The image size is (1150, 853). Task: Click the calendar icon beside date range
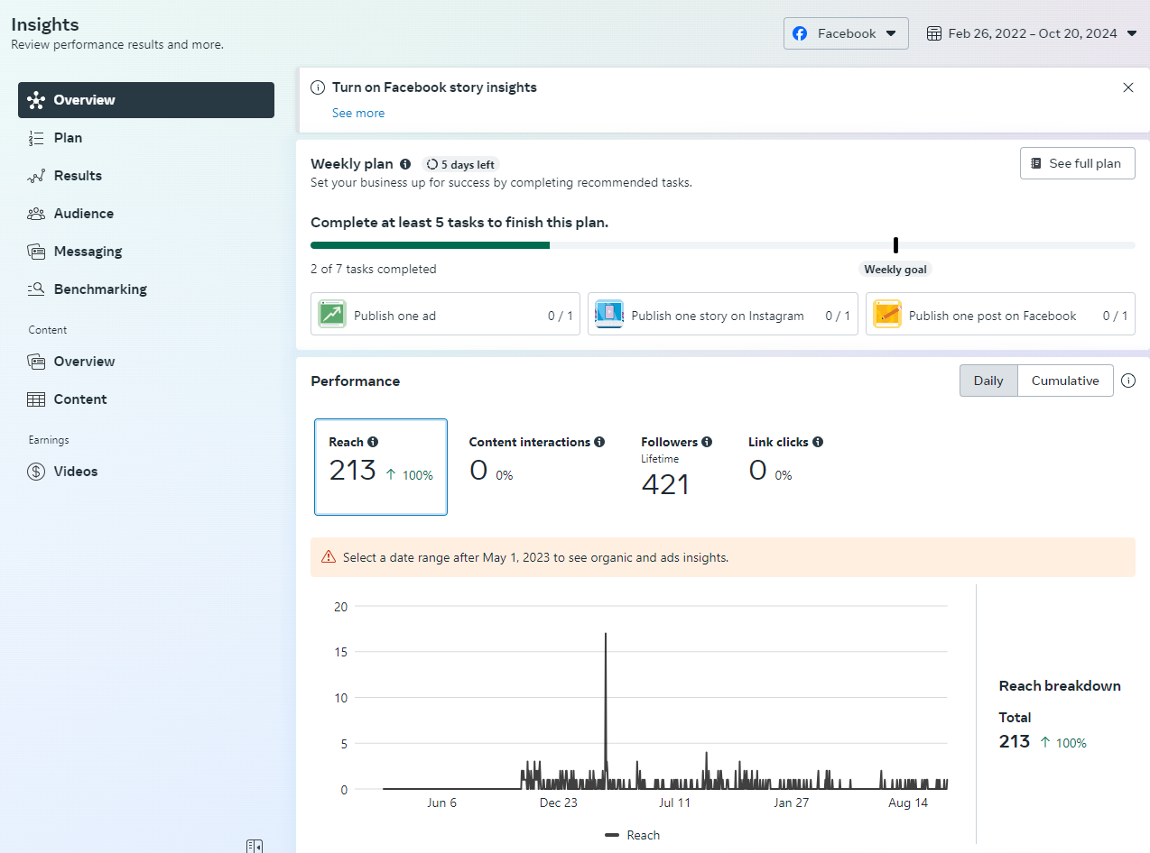pyautogui.click(x=935, y=33)
